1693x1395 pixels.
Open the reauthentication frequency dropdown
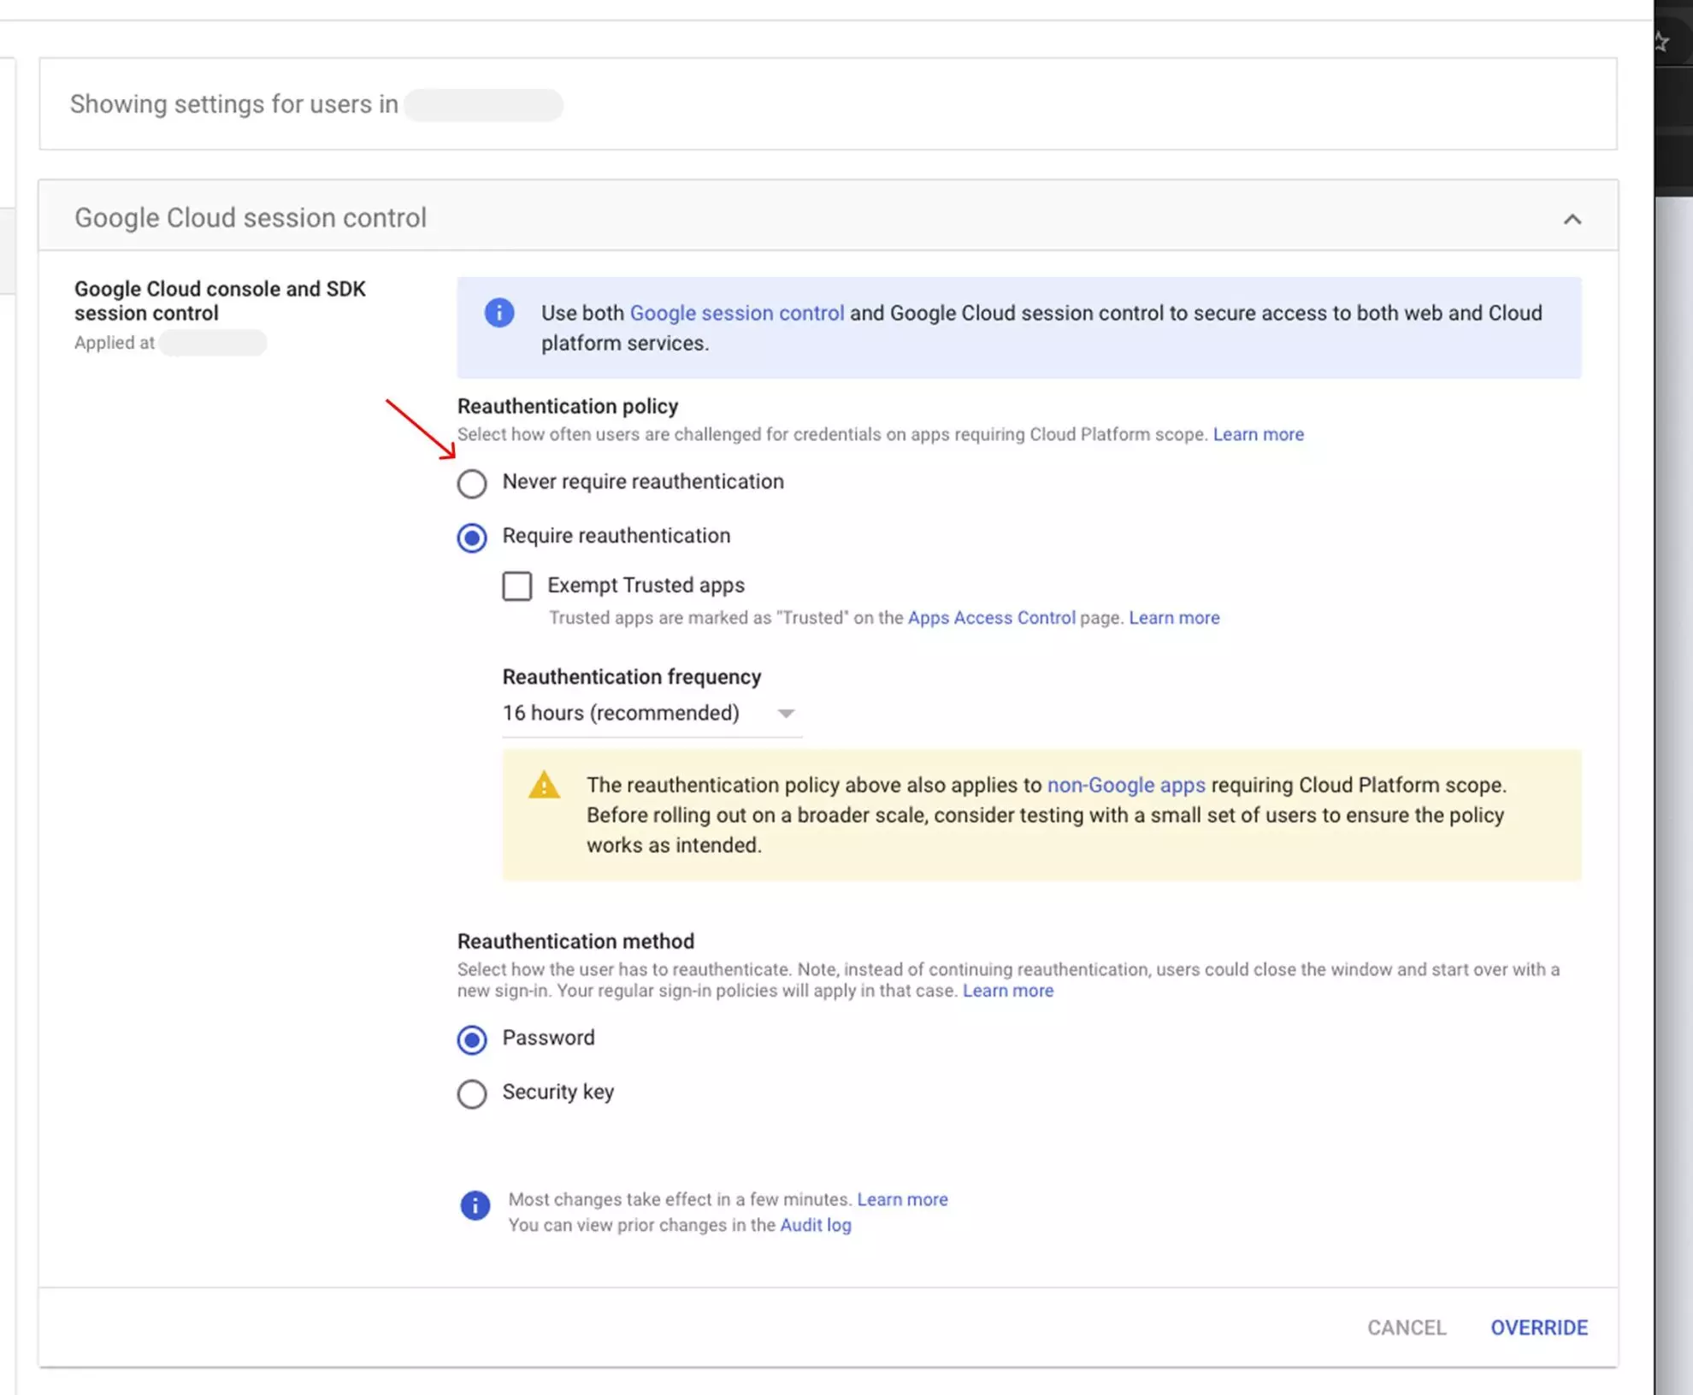tap(786, 713)
